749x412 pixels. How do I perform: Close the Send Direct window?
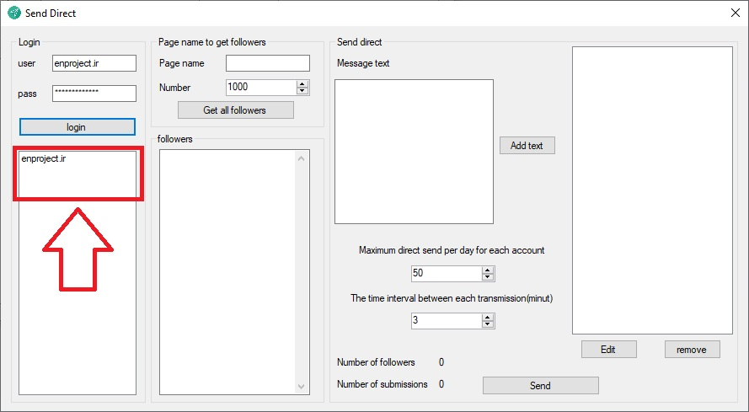[x=732, y=13]
